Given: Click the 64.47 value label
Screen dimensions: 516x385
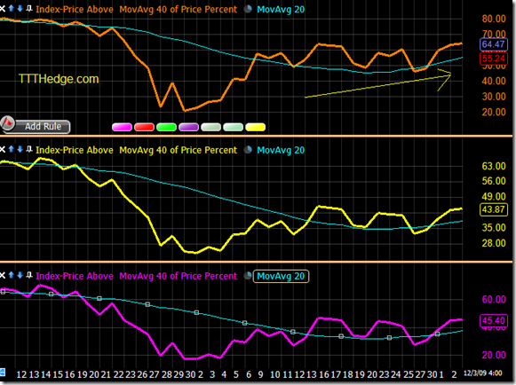Looking at the screenshot, I should pos(494,44).
